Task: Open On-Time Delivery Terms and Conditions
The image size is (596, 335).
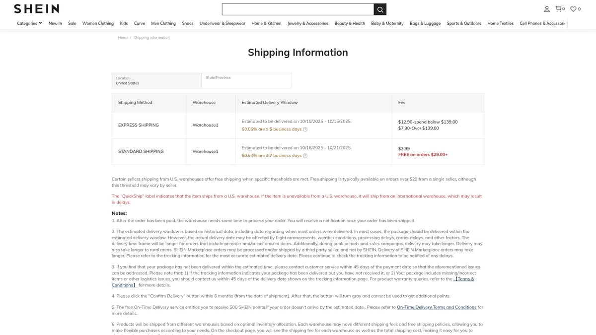Action: (437, 308)
